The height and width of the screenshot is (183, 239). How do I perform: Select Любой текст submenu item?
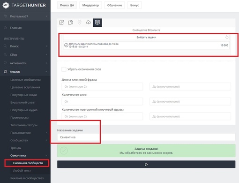22,171
